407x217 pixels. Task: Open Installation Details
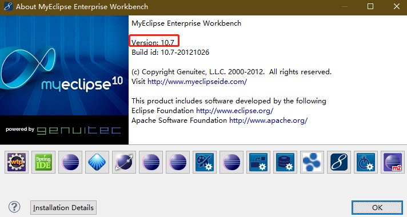(63, 208)
